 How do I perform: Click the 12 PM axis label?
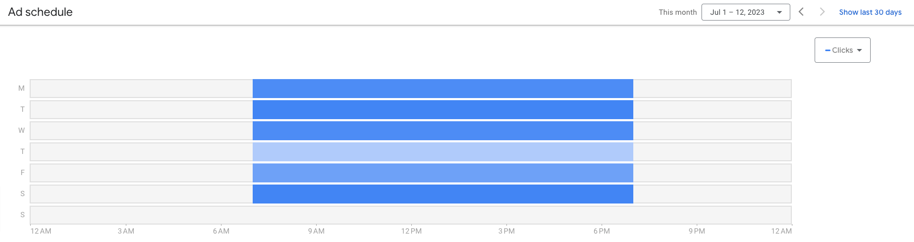(x=411, y=231)
